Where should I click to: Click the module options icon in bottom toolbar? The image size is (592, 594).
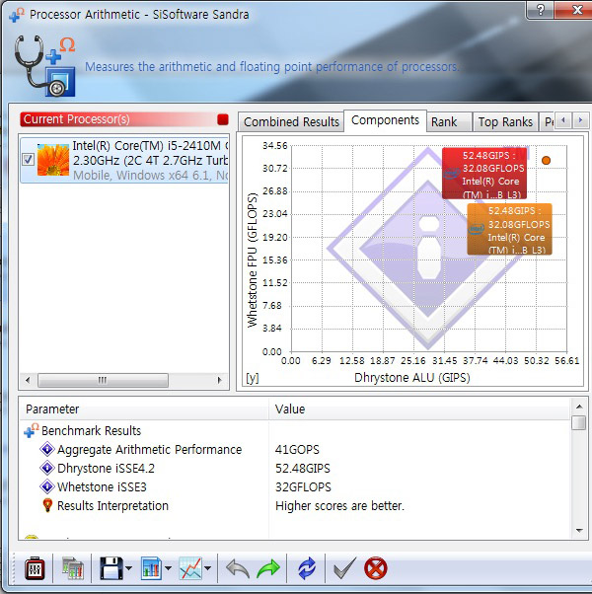click(35, 568)
